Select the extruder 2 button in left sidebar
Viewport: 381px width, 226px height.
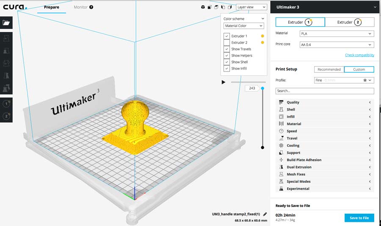(x=6, y=116)
